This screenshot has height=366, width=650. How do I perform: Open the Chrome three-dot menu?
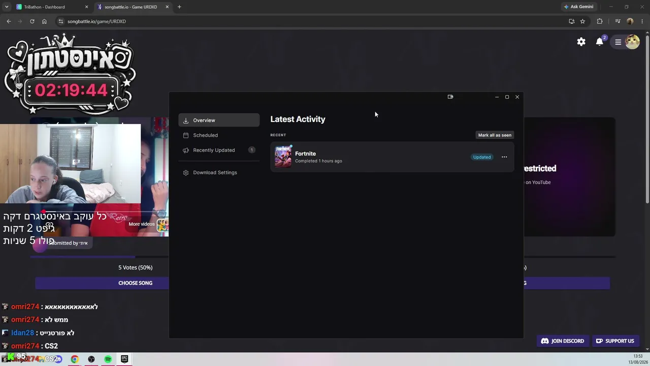pyautogui.click(x=642, y=21)
